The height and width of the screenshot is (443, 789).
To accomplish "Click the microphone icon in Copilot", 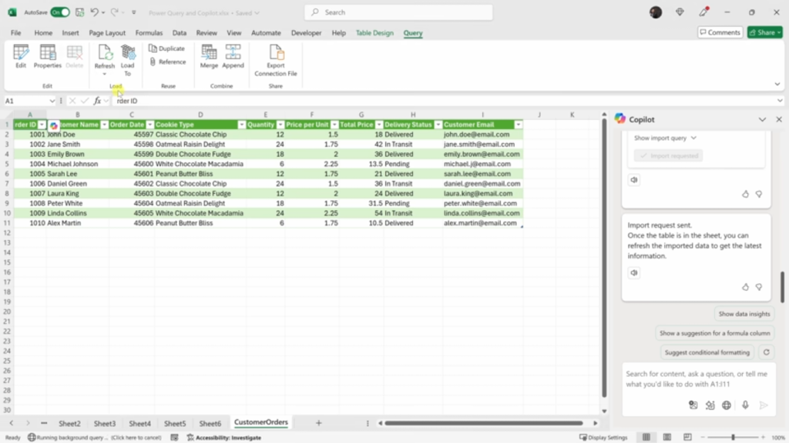I will 745,405.
